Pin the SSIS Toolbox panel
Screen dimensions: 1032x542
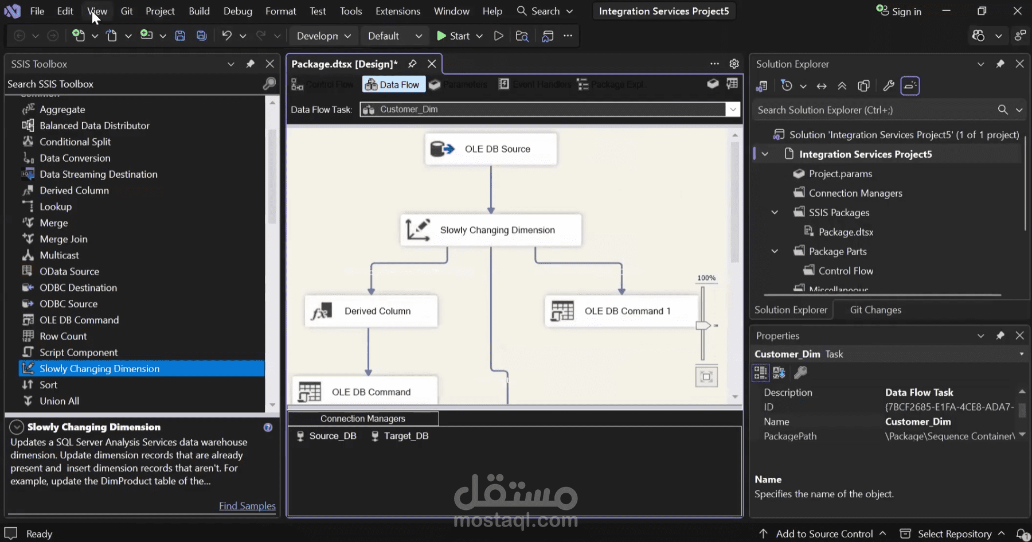251,64
